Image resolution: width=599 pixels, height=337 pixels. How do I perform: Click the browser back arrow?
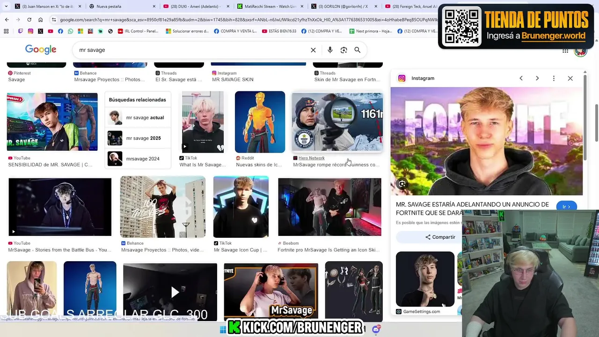(x=7, y=20)
